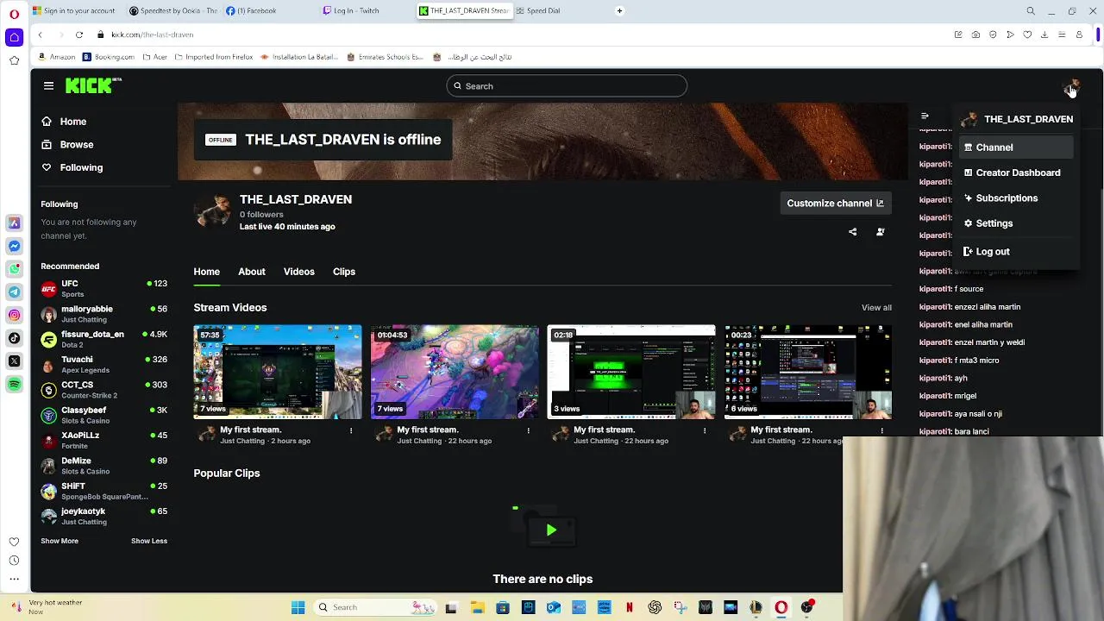Go to Browse in Kick sidebar

pyautogui.click(x=77, y=145)
